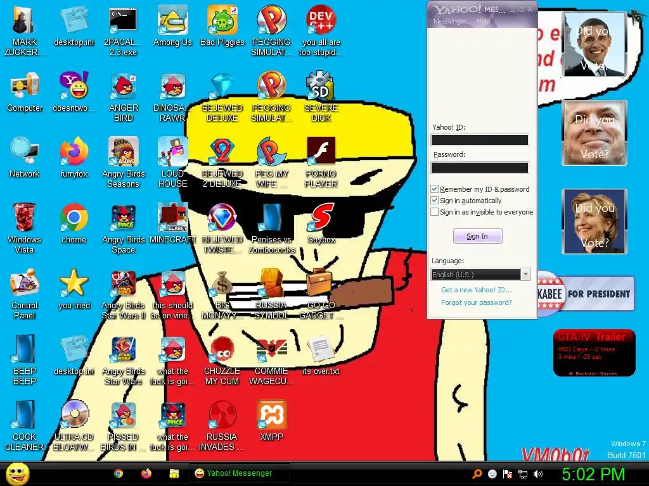The height and width of the screenshot is (486, 649).
Task: Focus the Yahoo! ID input field
Action: click(480, 140)
